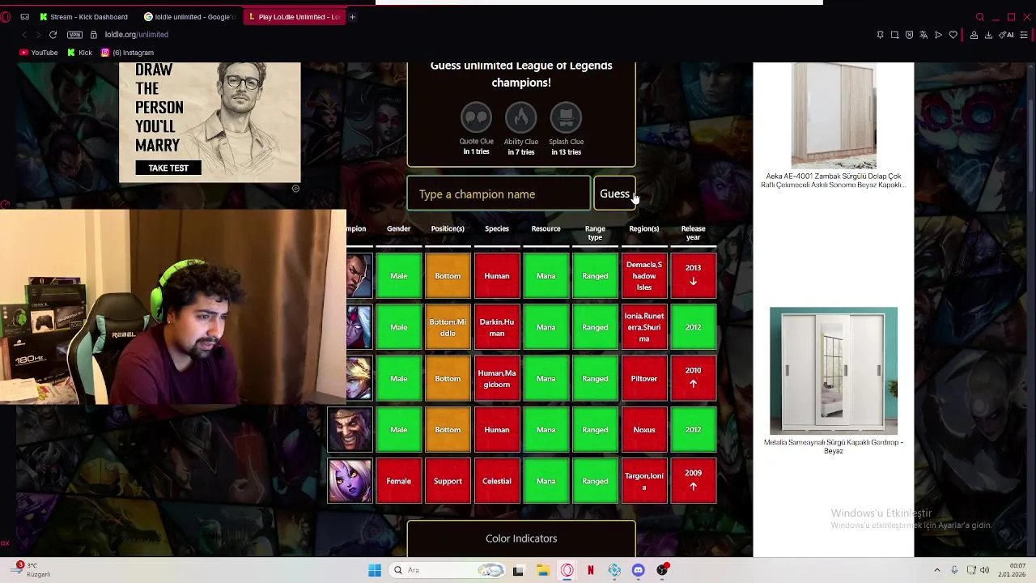
Task: Click the site lock icon
Action: click(94, 35)
